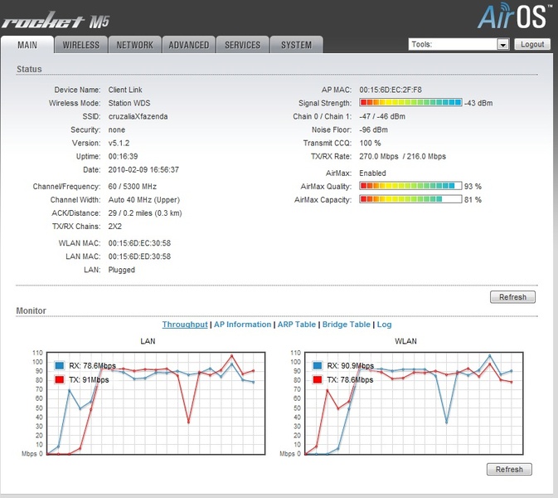Click the uptime value '00:16:39'
The height and width of the screenshot is (498, 558).
coord(124,156)
